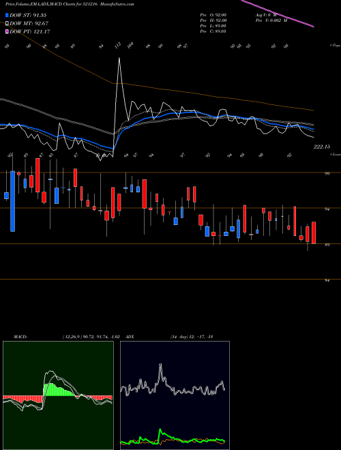Click the blue DOW ST legend swatch
The height and width of the screenshot is (450, 341).
(x=7, y=16)
